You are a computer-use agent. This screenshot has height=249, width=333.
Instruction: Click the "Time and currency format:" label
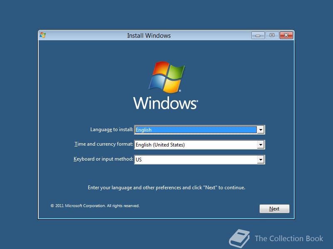104,144
